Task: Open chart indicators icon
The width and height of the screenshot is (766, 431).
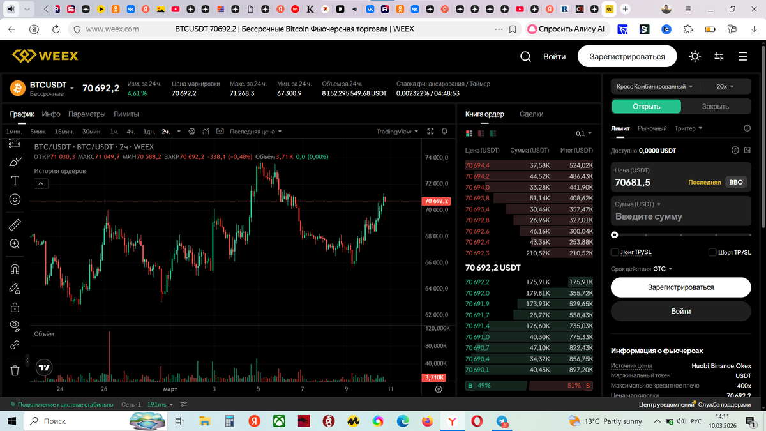Action: coord(206,132)
